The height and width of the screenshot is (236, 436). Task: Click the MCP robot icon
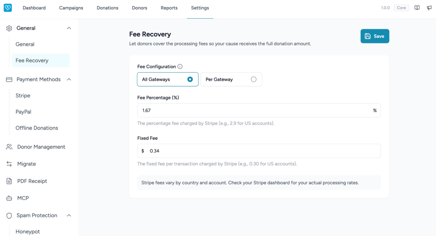click(x=9, y=198)
